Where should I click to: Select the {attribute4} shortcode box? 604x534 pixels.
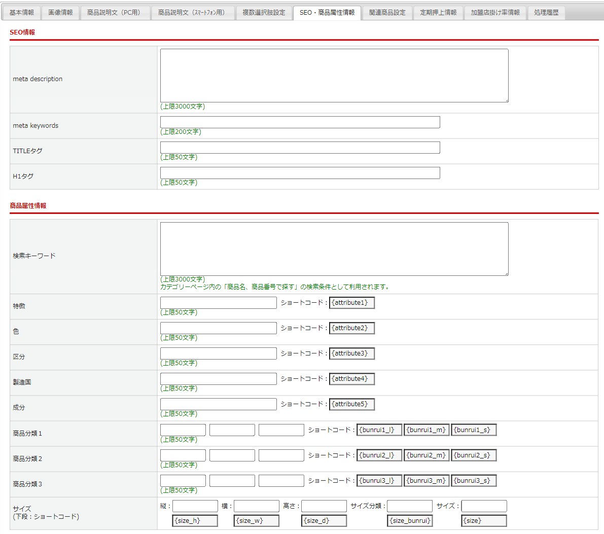pyautogui.click(x=351, y=379)
